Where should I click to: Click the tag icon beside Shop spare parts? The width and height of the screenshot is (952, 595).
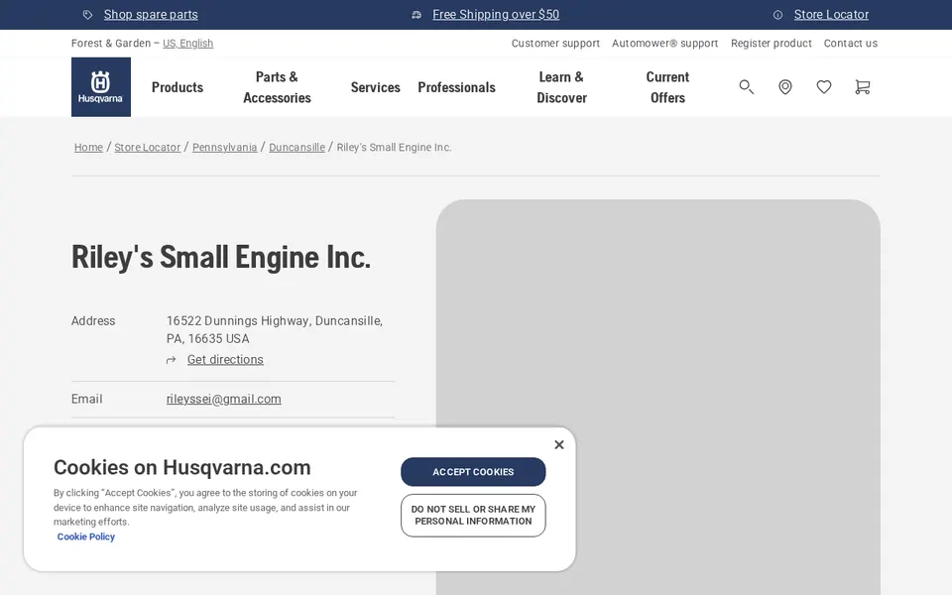pyautogui.click(x=87, y=15)
